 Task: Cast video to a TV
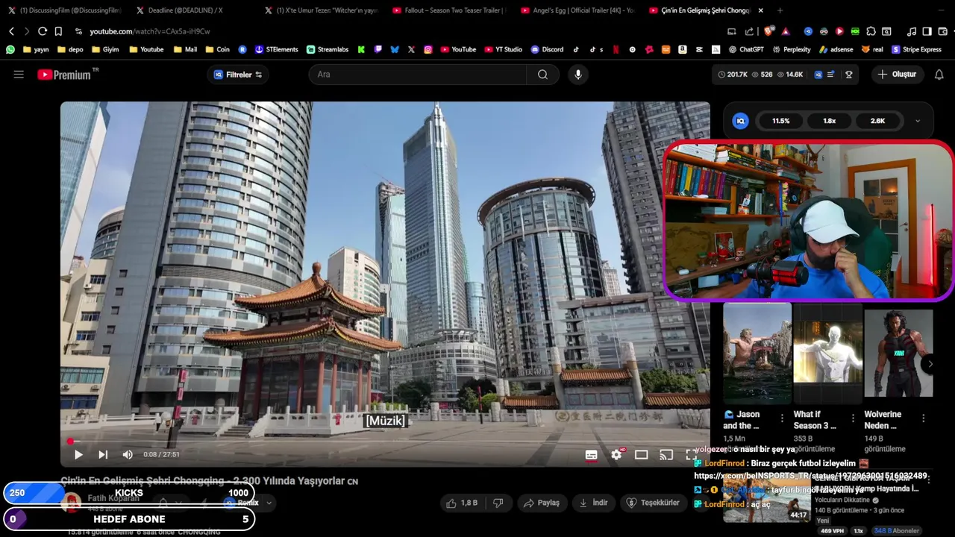click(666, 454)
